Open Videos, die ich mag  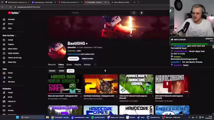(14, 58)
